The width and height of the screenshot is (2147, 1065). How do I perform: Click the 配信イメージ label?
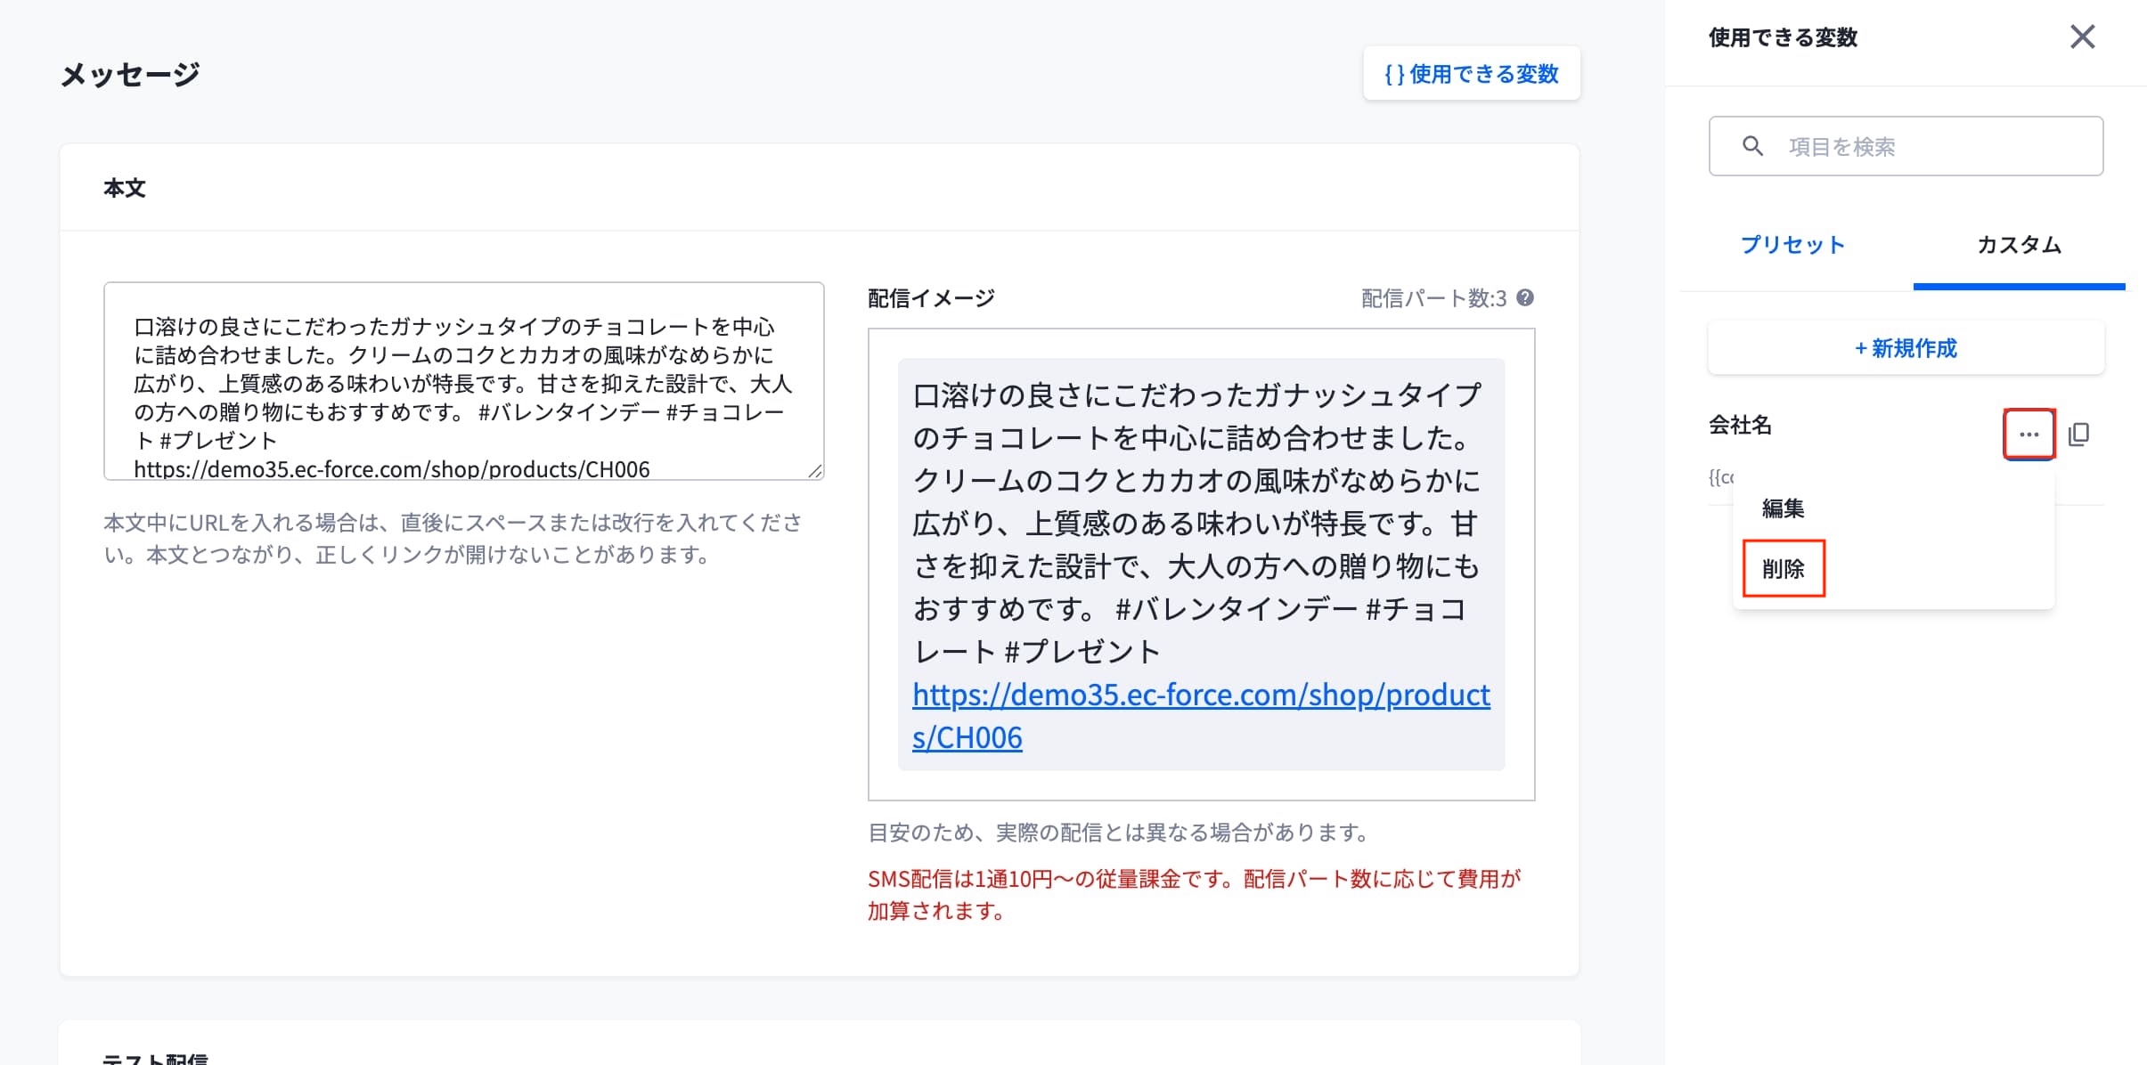(931, 298)
